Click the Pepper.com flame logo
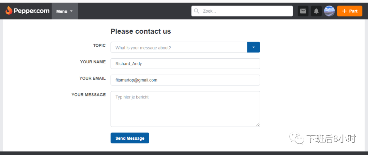 point(9,11)
